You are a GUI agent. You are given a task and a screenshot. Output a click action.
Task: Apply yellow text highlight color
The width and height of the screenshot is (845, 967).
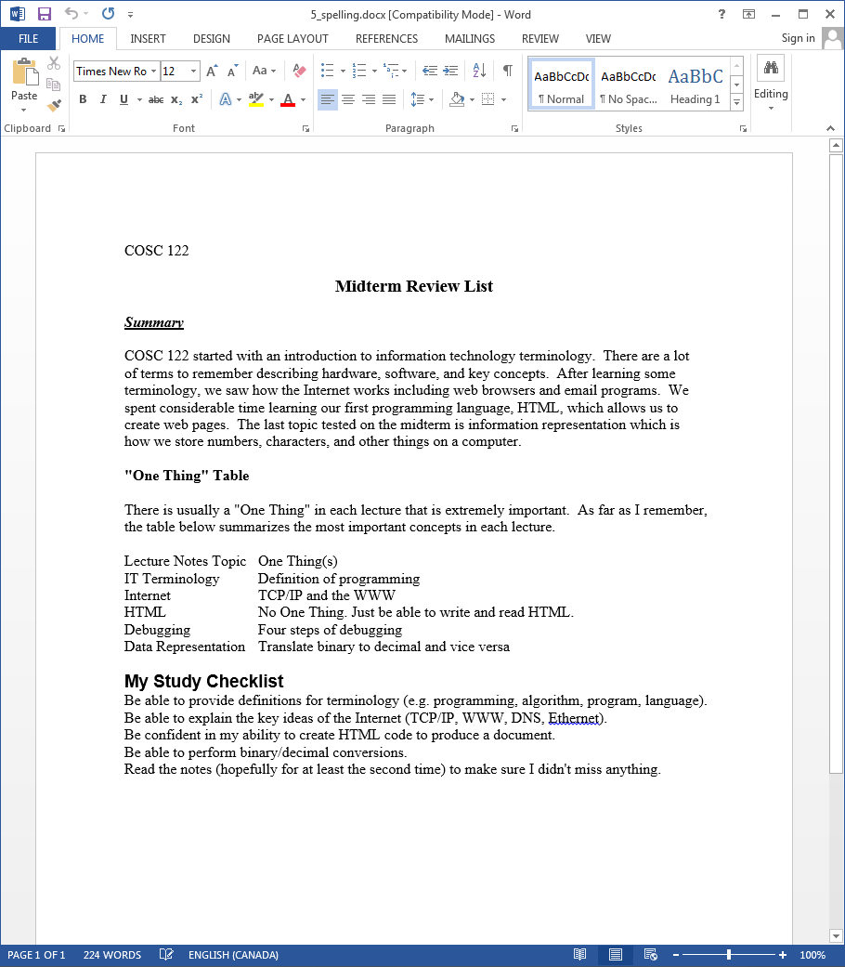(x=256, y=99)
